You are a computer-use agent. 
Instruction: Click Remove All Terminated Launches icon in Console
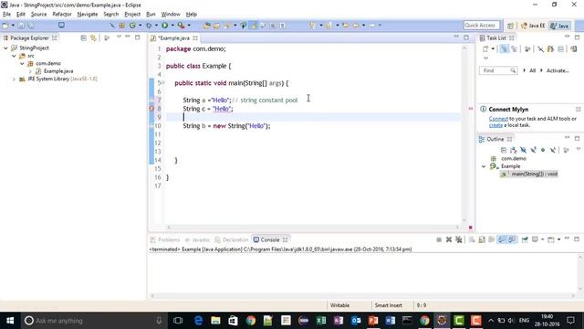[459, 239]
